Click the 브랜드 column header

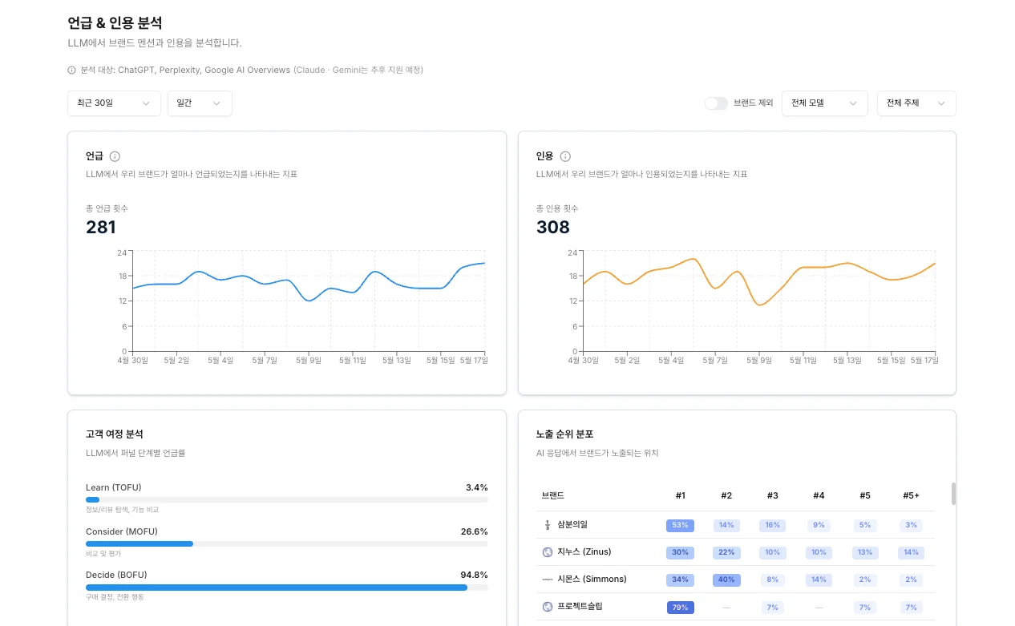(553, 496)
